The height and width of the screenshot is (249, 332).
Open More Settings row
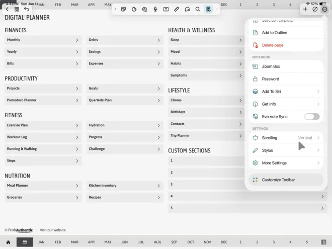coord(286,163)
